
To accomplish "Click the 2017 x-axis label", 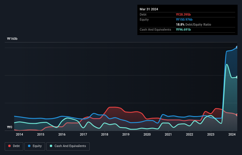I will coord(83,134).
